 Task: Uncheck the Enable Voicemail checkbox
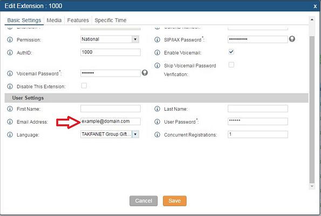coord(231,52)
